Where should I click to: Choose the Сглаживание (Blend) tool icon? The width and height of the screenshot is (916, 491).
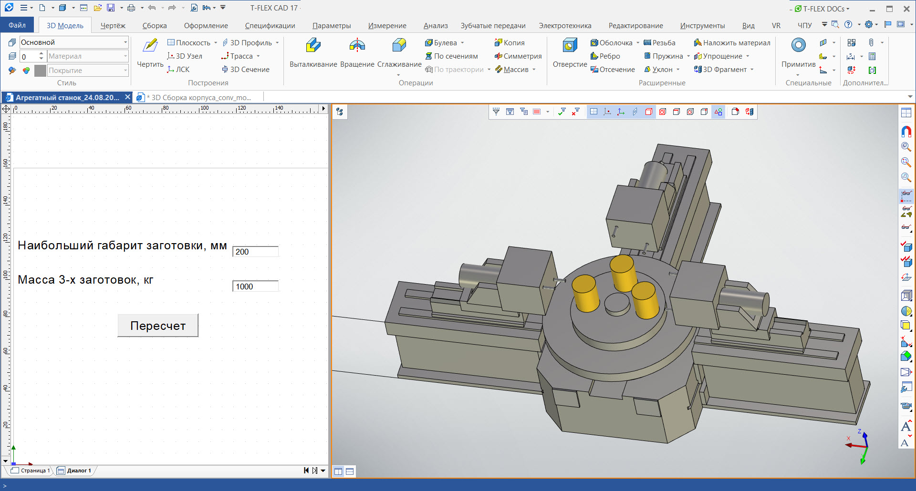coord(399,46)
